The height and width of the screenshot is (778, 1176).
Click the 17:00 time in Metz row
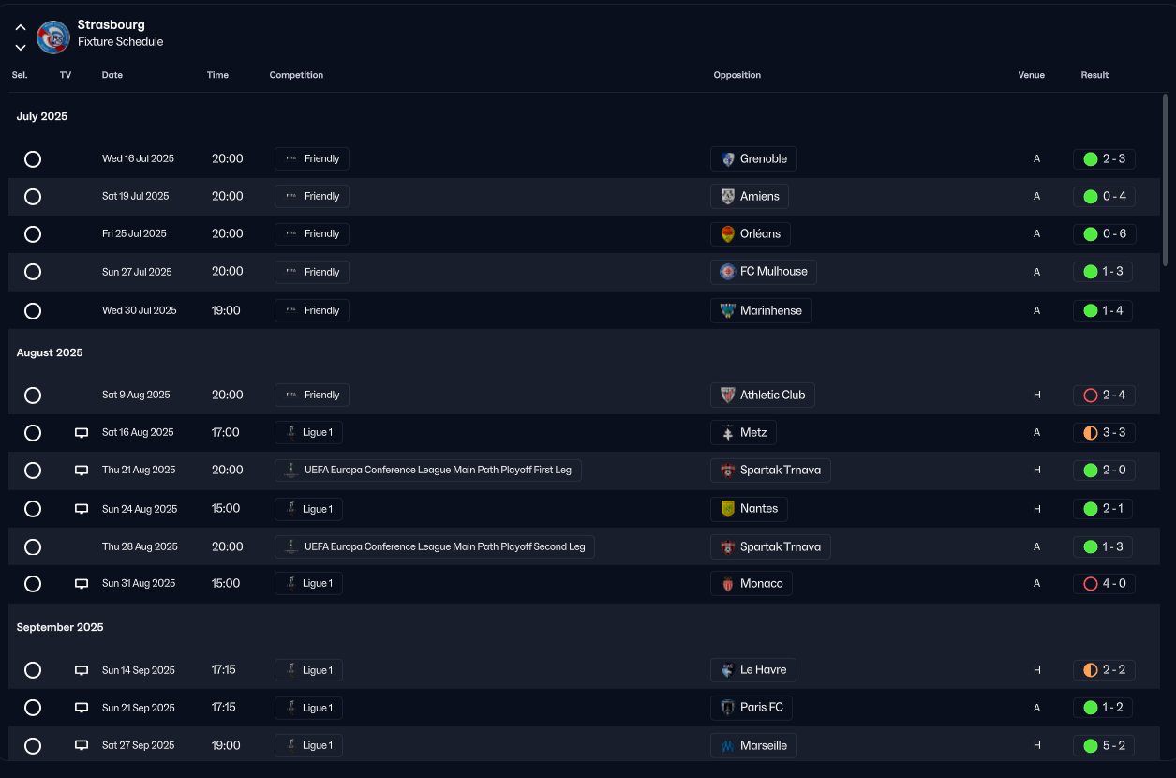[226, 432]
